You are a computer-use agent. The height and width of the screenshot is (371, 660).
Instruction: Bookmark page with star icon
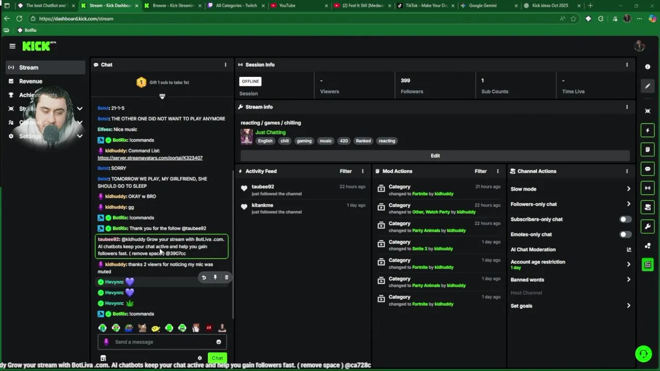[573, 19]
